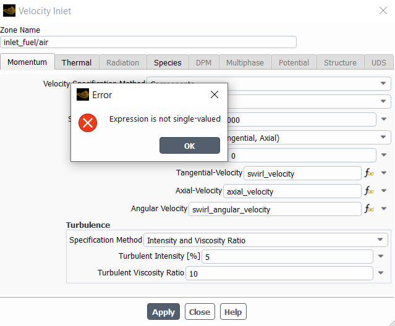Click the Apply button
Image resolution: width=395 pixels, height=326 pixels.
click(x=163, y=312)
